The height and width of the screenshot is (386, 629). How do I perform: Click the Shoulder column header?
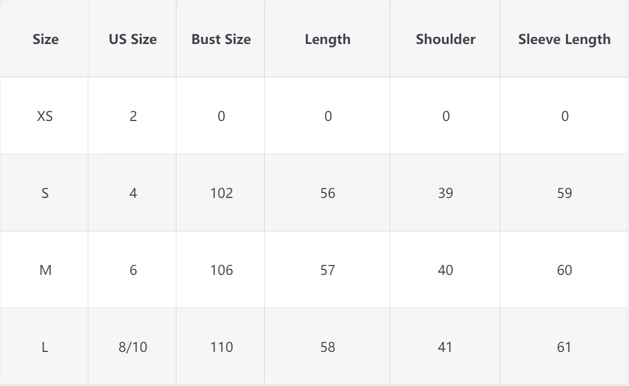[445, 39]
